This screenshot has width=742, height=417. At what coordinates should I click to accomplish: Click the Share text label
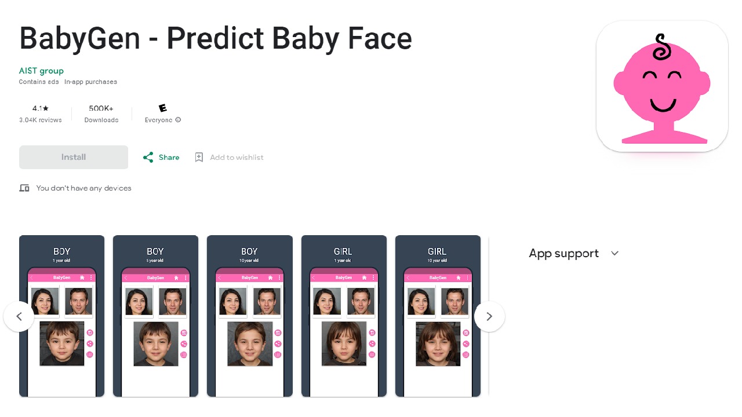[x=169, y=158]
